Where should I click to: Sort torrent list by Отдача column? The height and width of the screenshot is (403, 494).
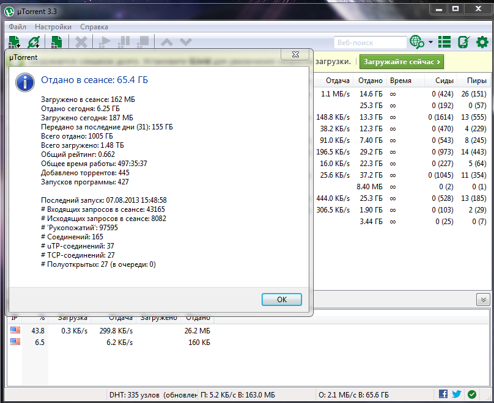(337, 81)
